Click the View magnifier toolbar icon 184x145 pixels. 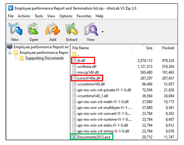click(x=91, y=29)
